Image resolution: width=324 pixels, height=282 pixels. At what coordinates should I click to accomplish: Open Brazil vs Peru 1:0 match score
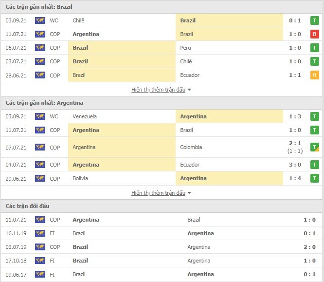coord(295,48)
